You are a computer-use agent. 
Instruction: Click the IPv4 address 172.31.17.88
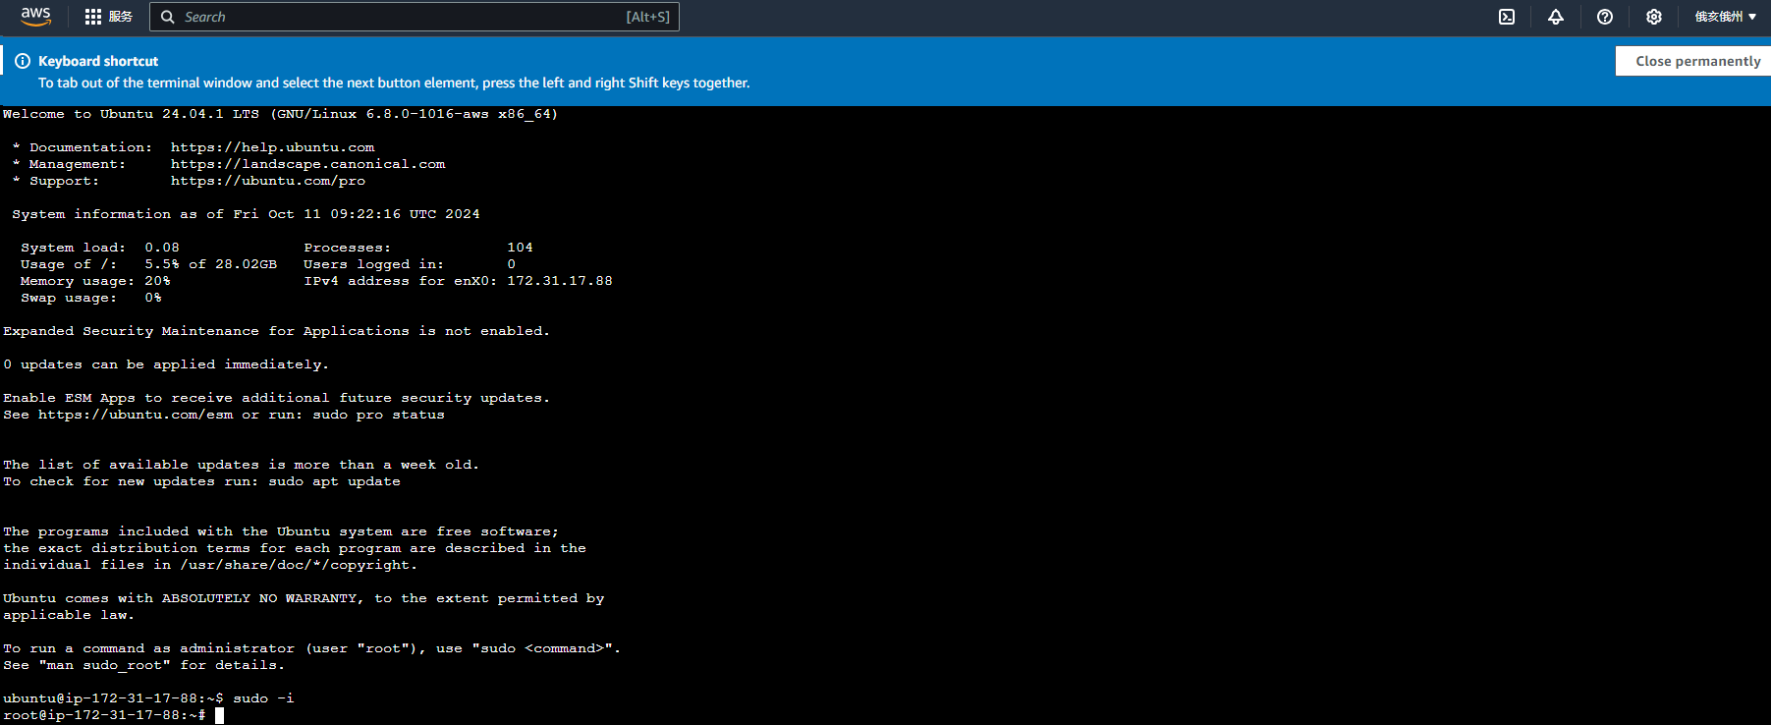(559, 281)
